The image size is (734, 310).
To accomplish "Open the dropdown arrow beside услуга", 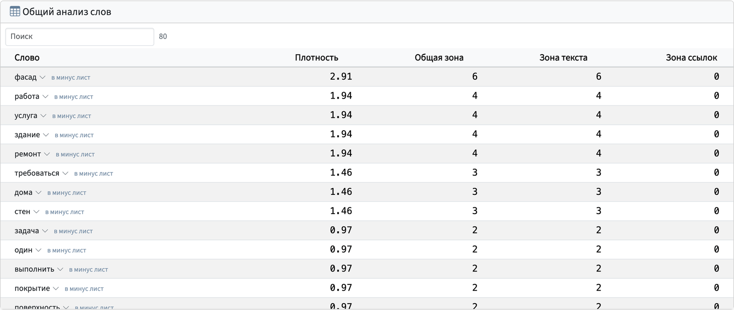I will [x=44, y=116].
